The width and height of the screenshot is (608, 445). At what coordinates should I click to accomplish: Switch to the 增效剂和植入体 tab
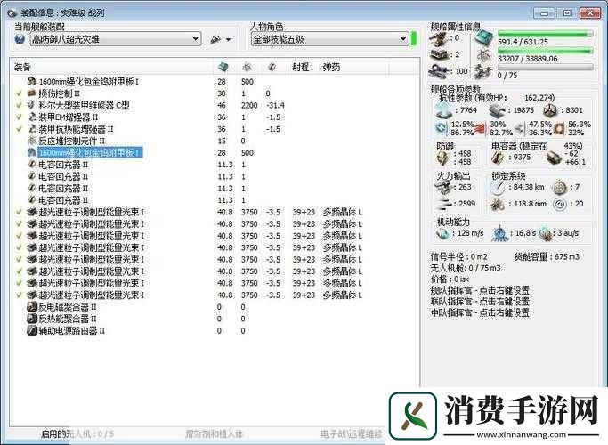[214, 434]
